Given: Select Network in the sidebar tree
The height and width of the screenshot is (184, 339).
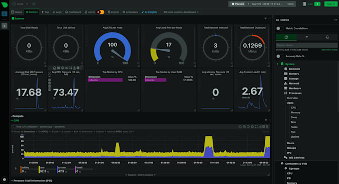Looking at the screenshot, I should coord(294,84).
